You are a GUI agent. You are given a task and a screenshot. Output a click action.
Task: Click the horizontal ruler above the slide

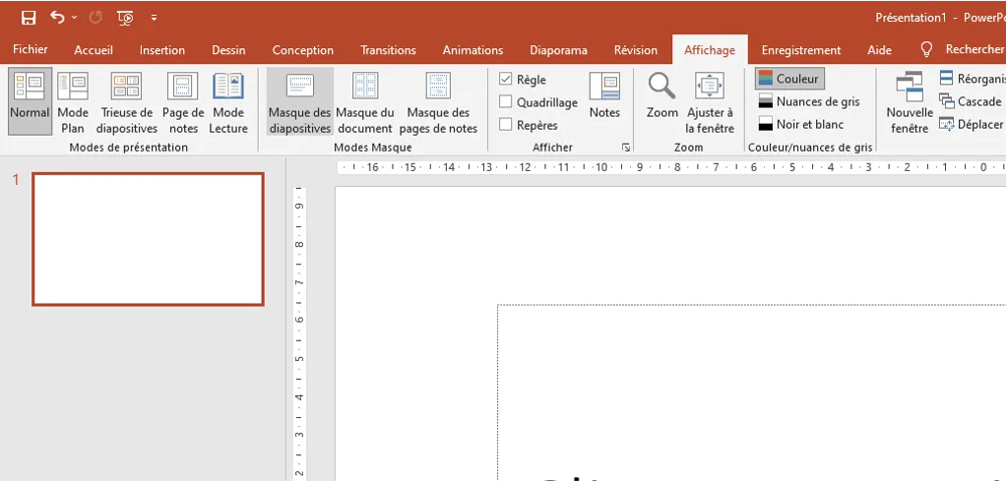click(671, 168)
